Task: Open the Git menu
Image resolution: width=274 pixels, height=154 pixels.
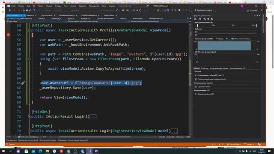Action: click(x=33, y=6)
